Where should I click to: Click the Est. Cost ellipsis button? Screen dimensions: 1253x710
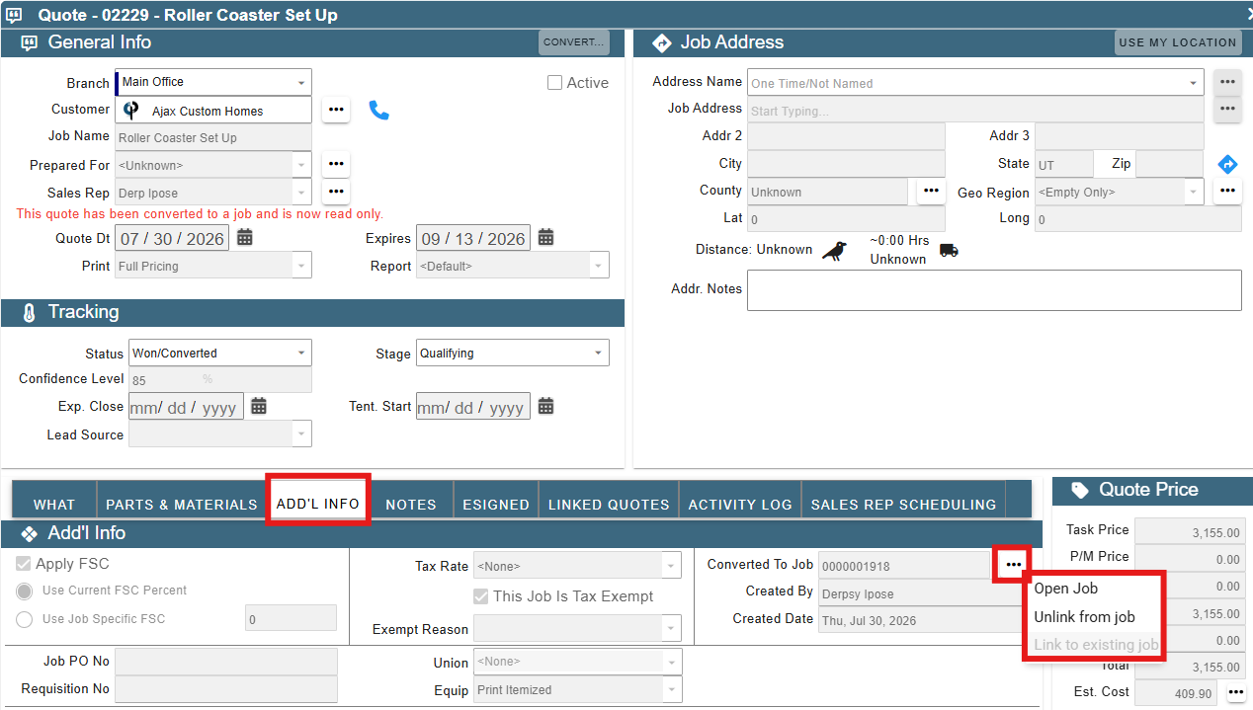1235,692
